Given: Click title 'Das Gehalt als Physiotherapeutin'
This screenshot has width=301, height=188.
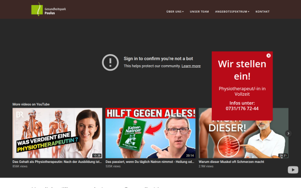Looking at the screenshot, I should tap(57, 162).
